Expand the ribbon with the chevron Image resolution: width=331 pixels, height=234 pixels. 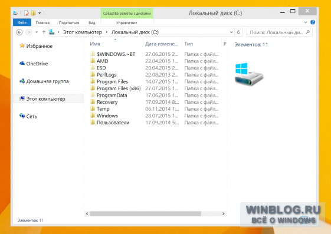[305, 22]
